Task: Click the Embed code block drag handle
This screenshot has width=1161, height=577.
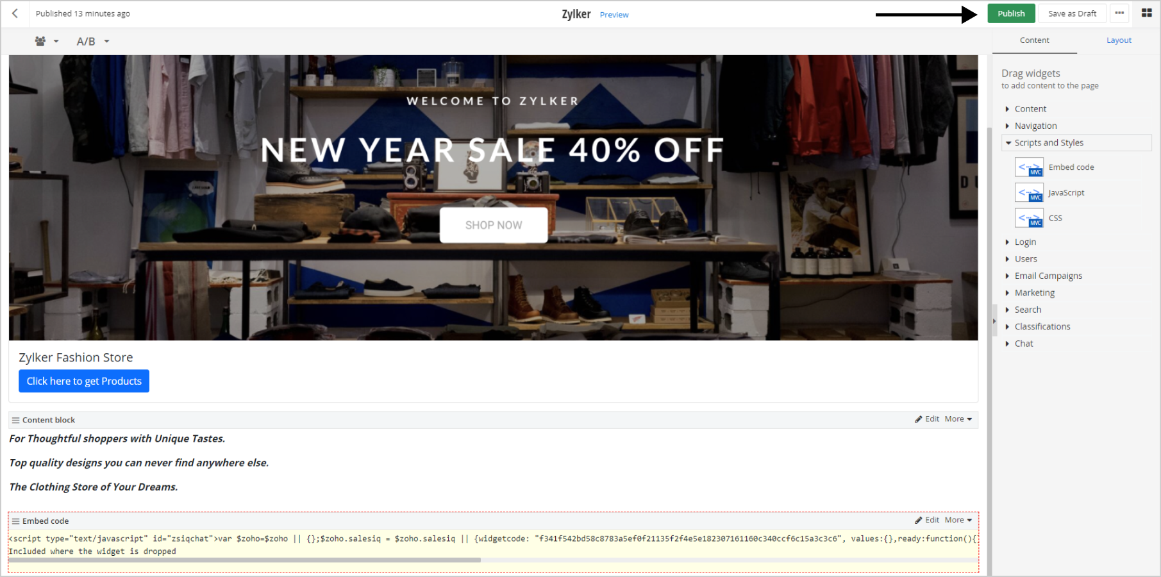Action: click(x=15, y=521)
